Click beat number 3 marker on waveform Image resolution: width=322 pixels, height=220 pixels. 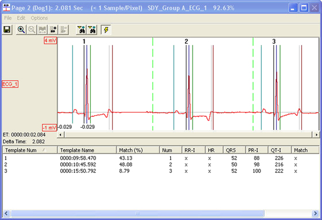[274, 41]
